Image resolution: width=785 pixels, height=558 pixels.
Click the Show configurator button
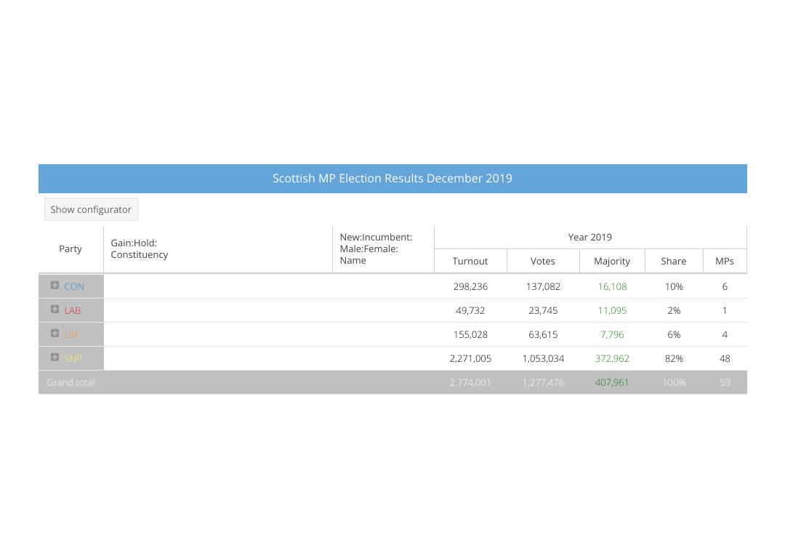pos(91,210)
